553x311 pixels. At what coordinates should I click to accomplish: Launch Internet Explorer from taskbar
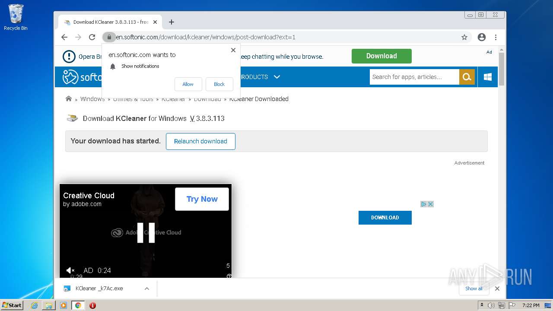click(x=35, y=305)
